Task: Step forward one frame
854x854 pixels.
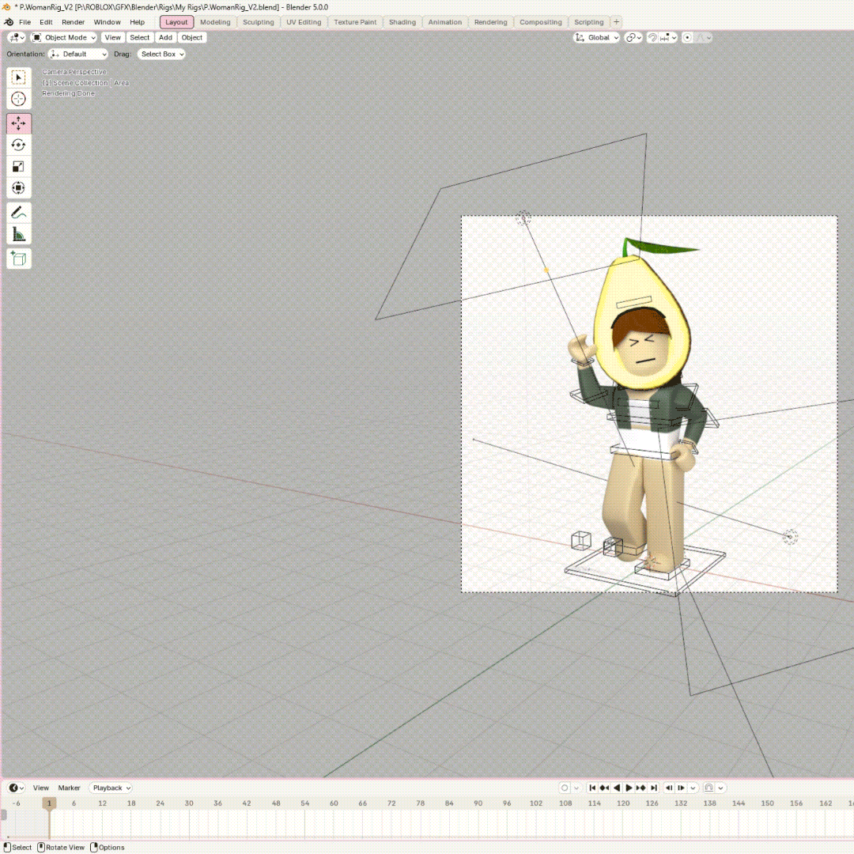Action: [x=681, y=788]
